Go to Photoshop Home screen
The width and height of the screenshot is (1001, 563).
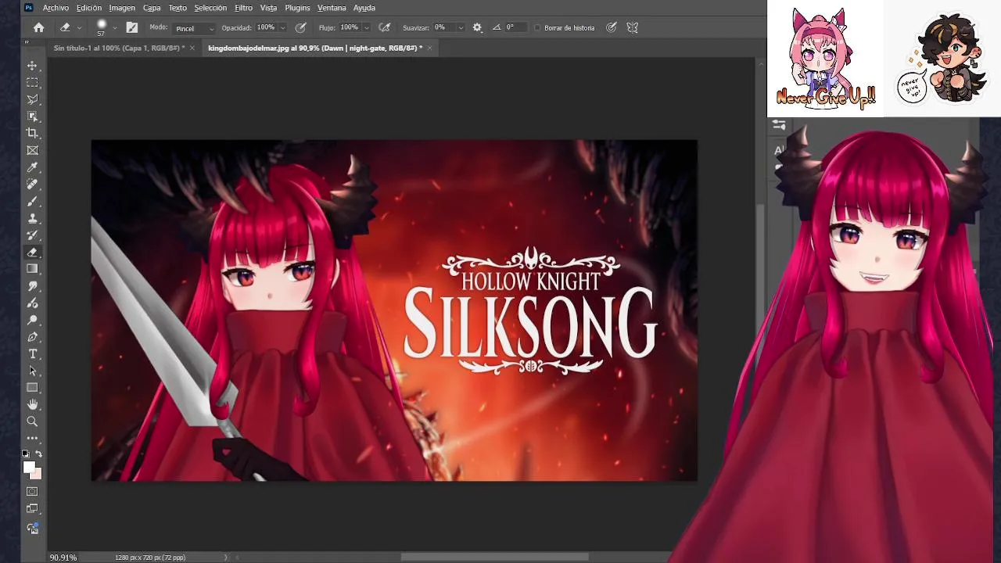point(38,27)
